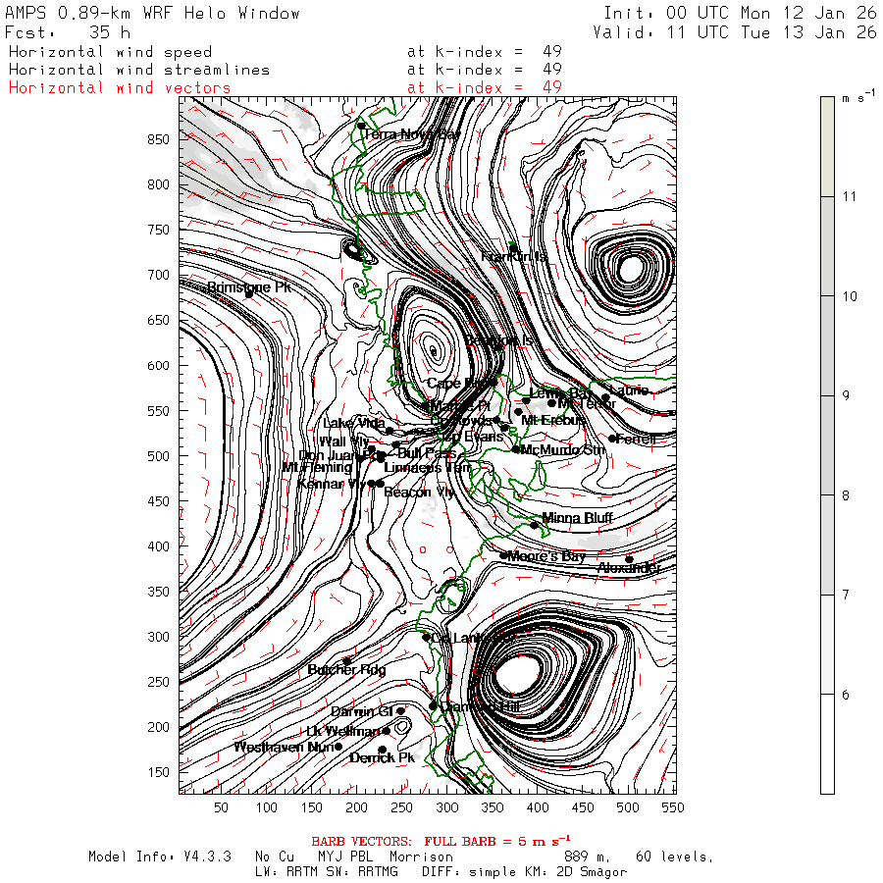Click the 'Fcst: 35 h' forecast hour text
The width and height of the screenshot is (883, 883).
point(68,32)
